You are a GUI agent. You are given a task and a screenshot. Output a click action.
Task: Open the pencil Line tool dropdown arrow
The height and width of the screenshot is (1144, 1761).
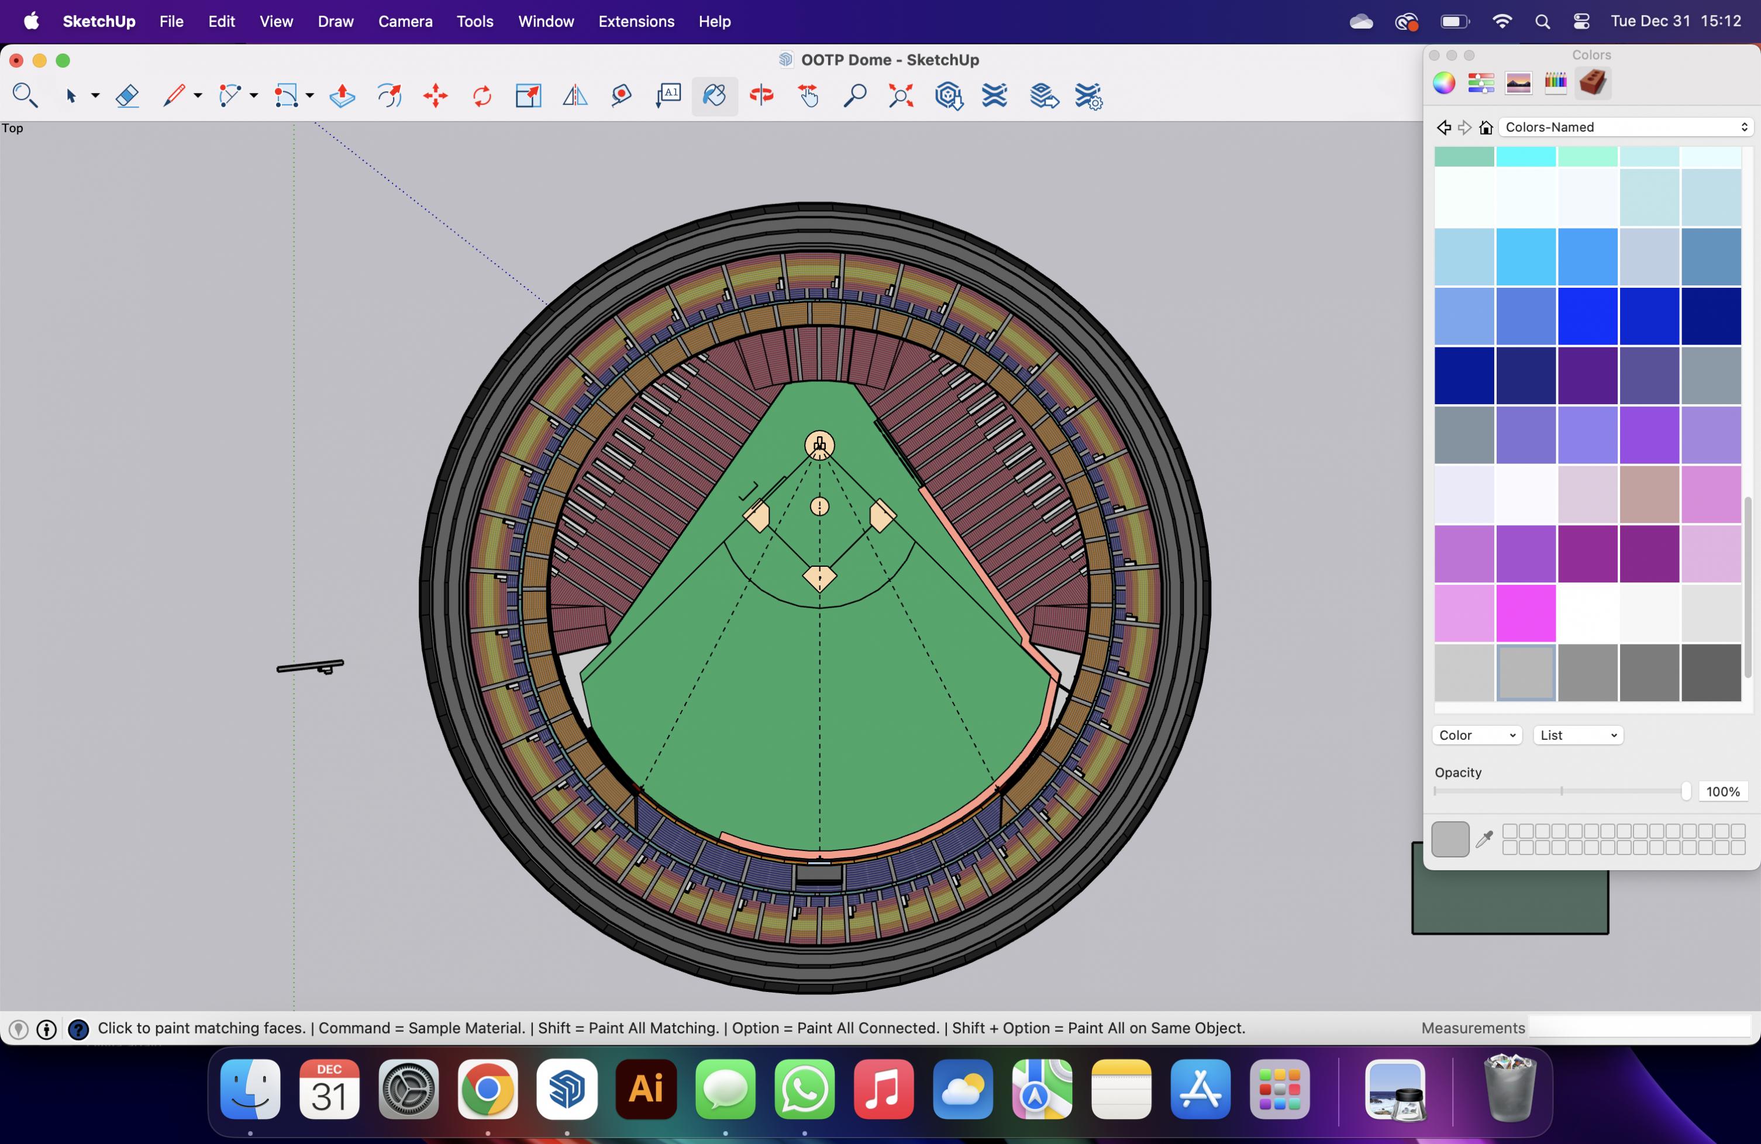(x=198, y=96)
